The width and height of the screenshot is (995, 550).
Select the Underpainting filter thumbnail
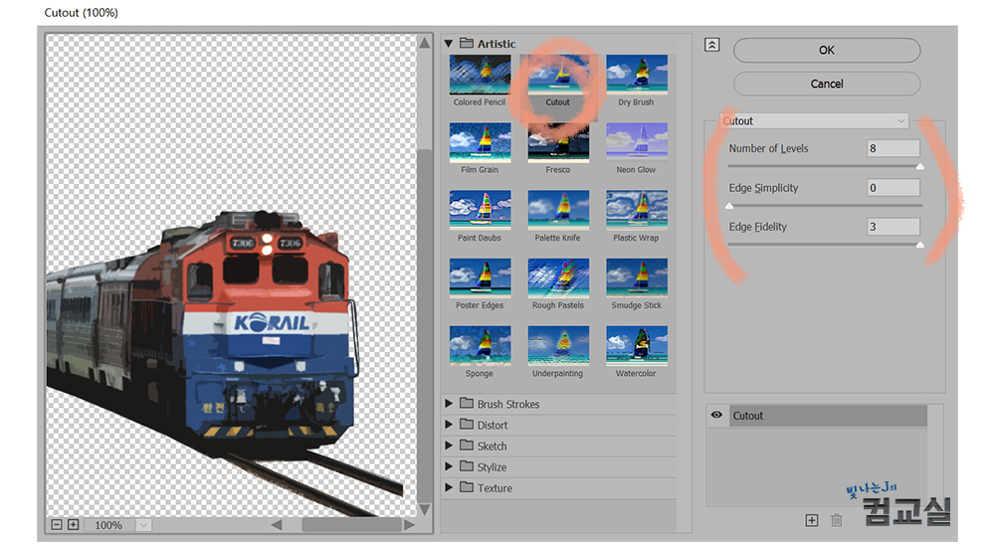click(558, 346)
